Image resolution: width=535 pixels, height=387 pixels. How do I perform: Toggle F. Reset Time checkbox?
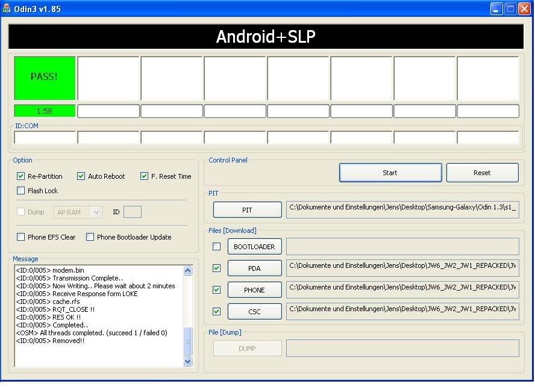[x=145, y=176]
